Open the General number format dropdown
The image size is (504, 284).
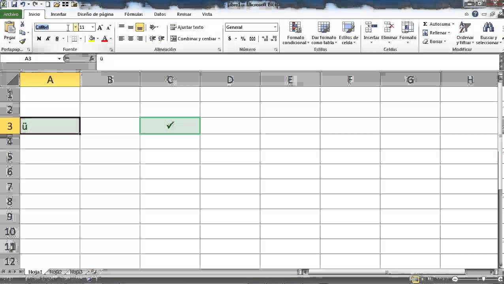[x=275, y=27]
